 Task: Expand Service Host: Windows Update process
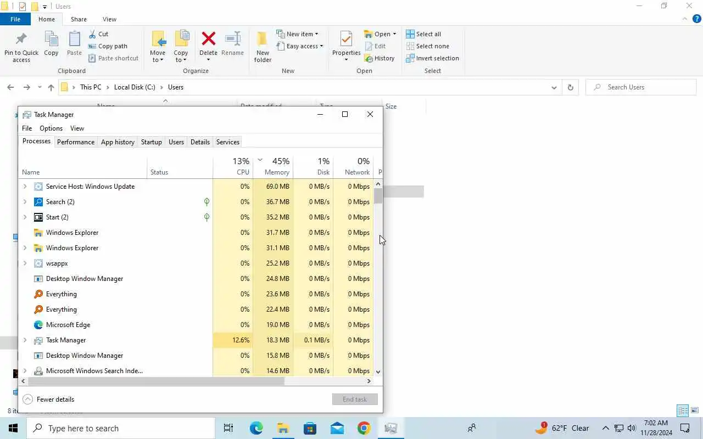tap(25, 187)
